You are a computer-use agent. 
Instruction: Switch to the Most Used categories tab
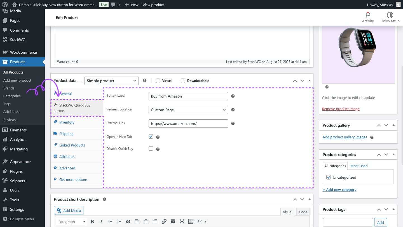click(359, 166)
